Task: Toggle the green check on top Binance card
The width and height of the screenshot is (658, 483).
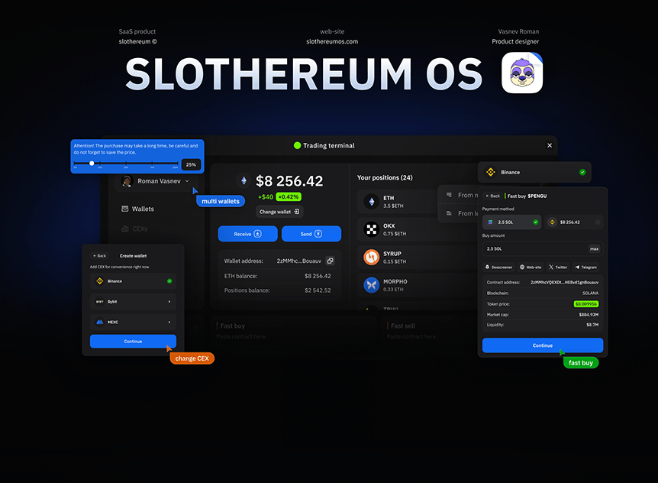Action: [582, 172]
